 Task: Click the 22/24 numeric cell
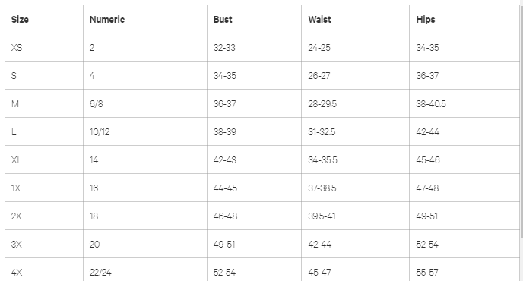pyautogui.click(x=100, y=273)
